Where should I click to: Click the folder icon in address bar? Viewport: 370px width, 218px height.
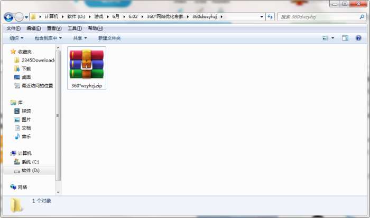33,17
